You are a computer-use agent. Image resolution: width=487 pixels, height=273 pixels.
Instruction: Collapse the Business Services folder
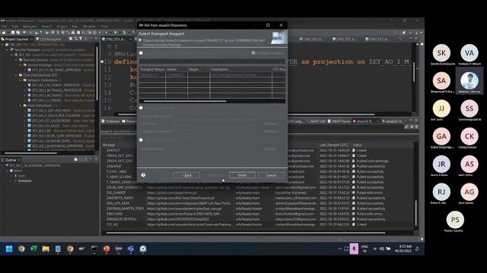point(16,60)
